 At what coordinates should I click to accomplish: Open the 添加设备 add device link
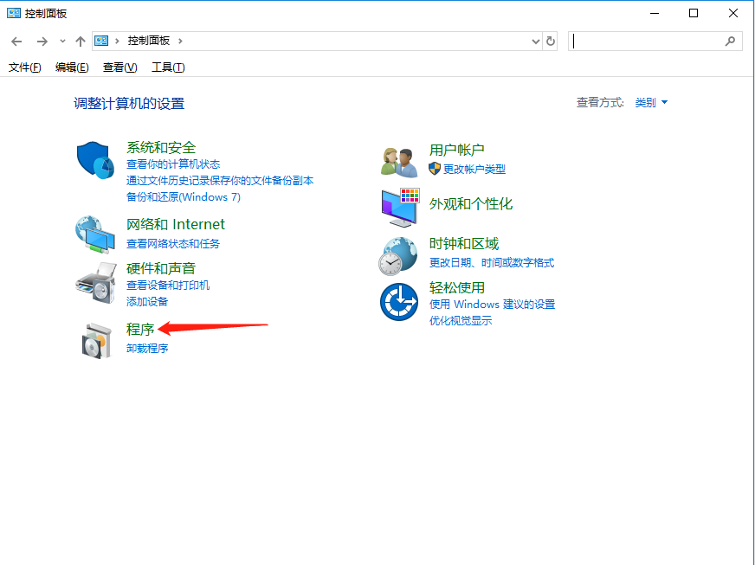click(147, 302)
